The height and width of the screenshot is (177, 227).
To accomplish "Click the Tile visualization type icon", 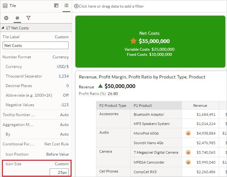I will (x=5, y=6).
